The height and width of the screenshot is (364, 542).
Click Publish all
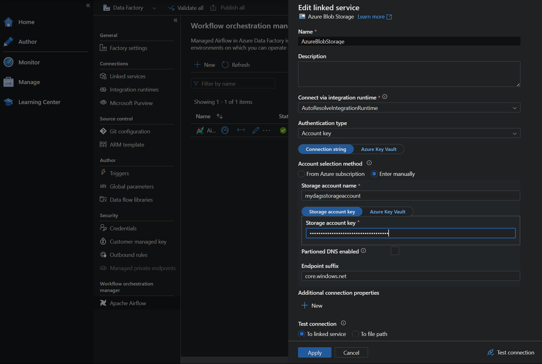point(227,8)
